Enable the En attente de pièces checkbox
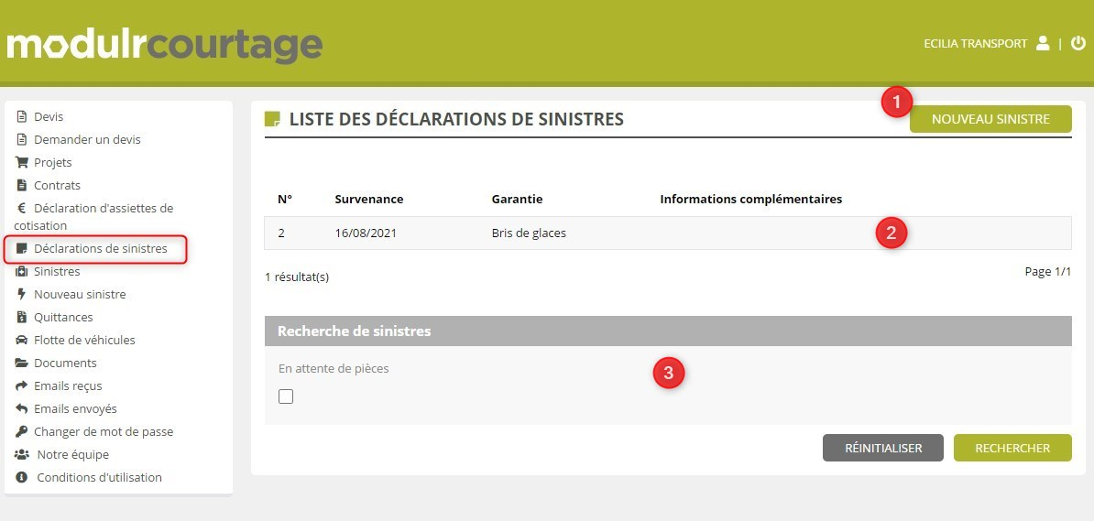 tap(286, 396)
